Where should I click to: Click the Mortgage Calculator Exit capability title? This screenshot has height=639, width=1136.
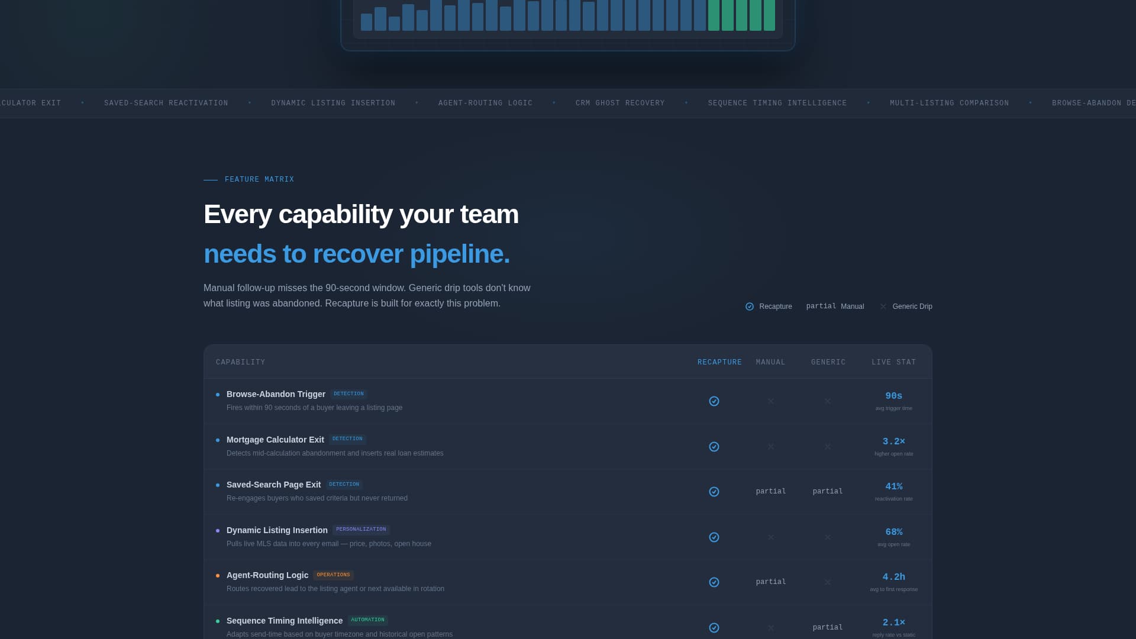pyautogui.click(x=275, y=440)
